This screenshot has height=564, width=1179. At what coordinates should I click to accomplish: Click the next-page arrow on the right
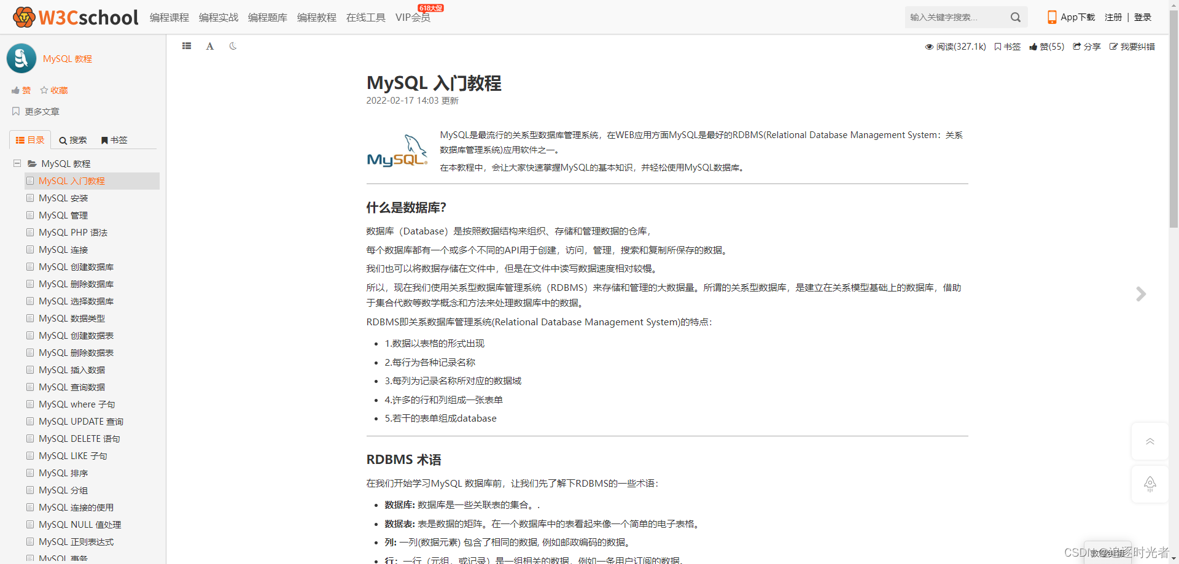(x=1141, y=294)
